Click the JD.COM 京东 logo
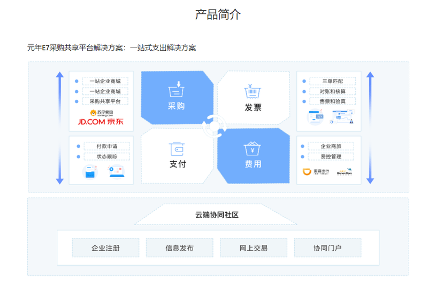This screenshot has width=443, height=295. pos(101,122)
